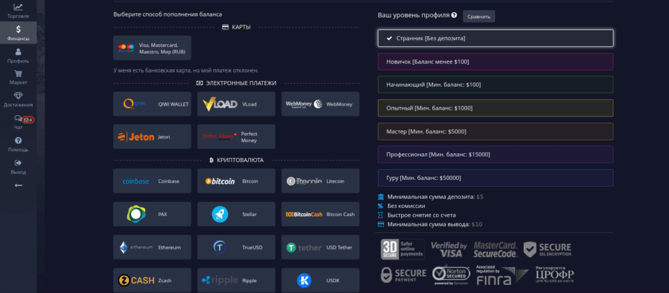
Task: Click the declined bank card payment link
Action: (x=185, y=70)
